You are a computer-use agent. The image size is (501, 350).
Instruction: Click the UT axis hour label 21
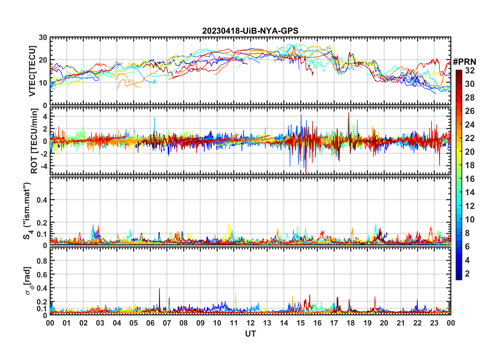tap(401, 323)
